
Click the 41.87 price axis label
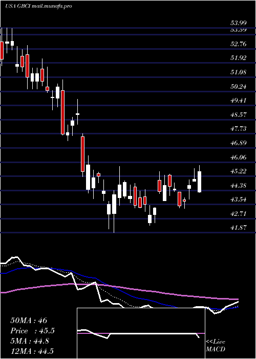[239, 228]
